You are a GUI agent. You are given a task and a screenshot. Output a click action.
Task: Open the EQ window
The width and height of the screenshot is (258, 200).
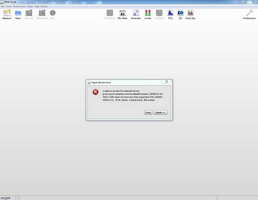coord(180,14)
